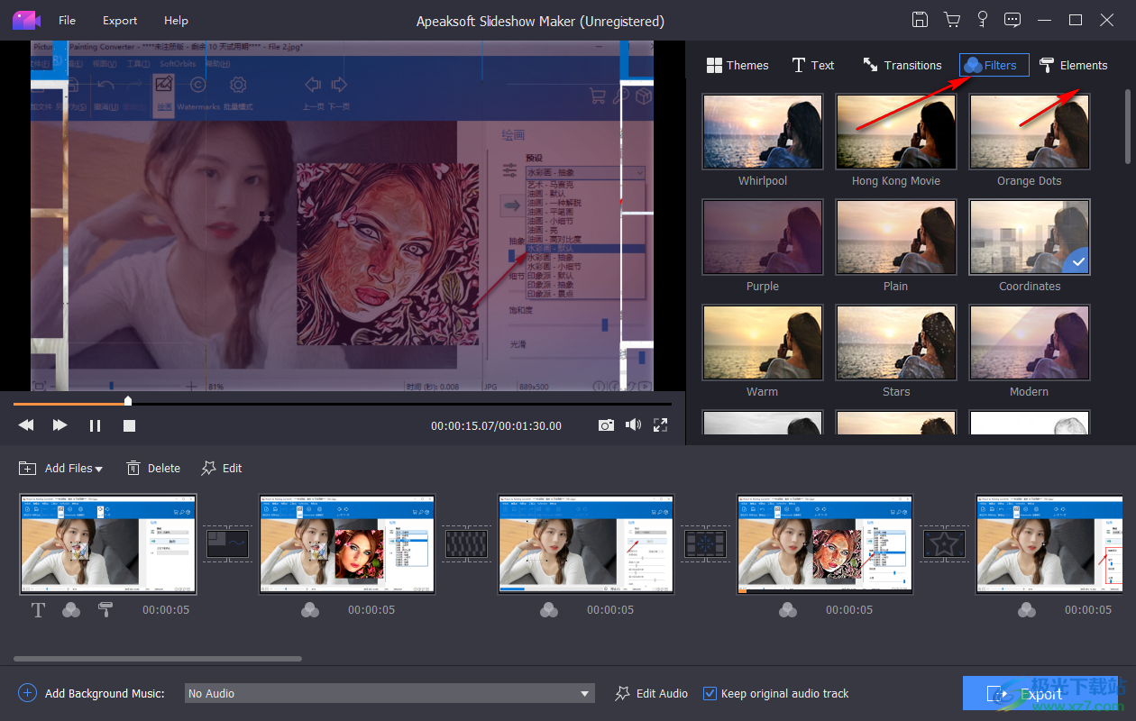Open the shopping cart purchase icon
Image resolution: width=1136 pixels, height=721 pixels.
point(951,20)
